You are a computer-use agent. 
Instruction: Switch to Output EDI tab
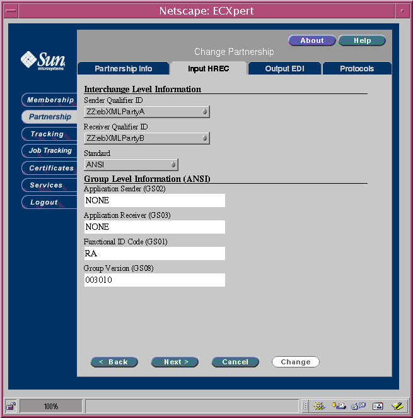pos(284,69)
